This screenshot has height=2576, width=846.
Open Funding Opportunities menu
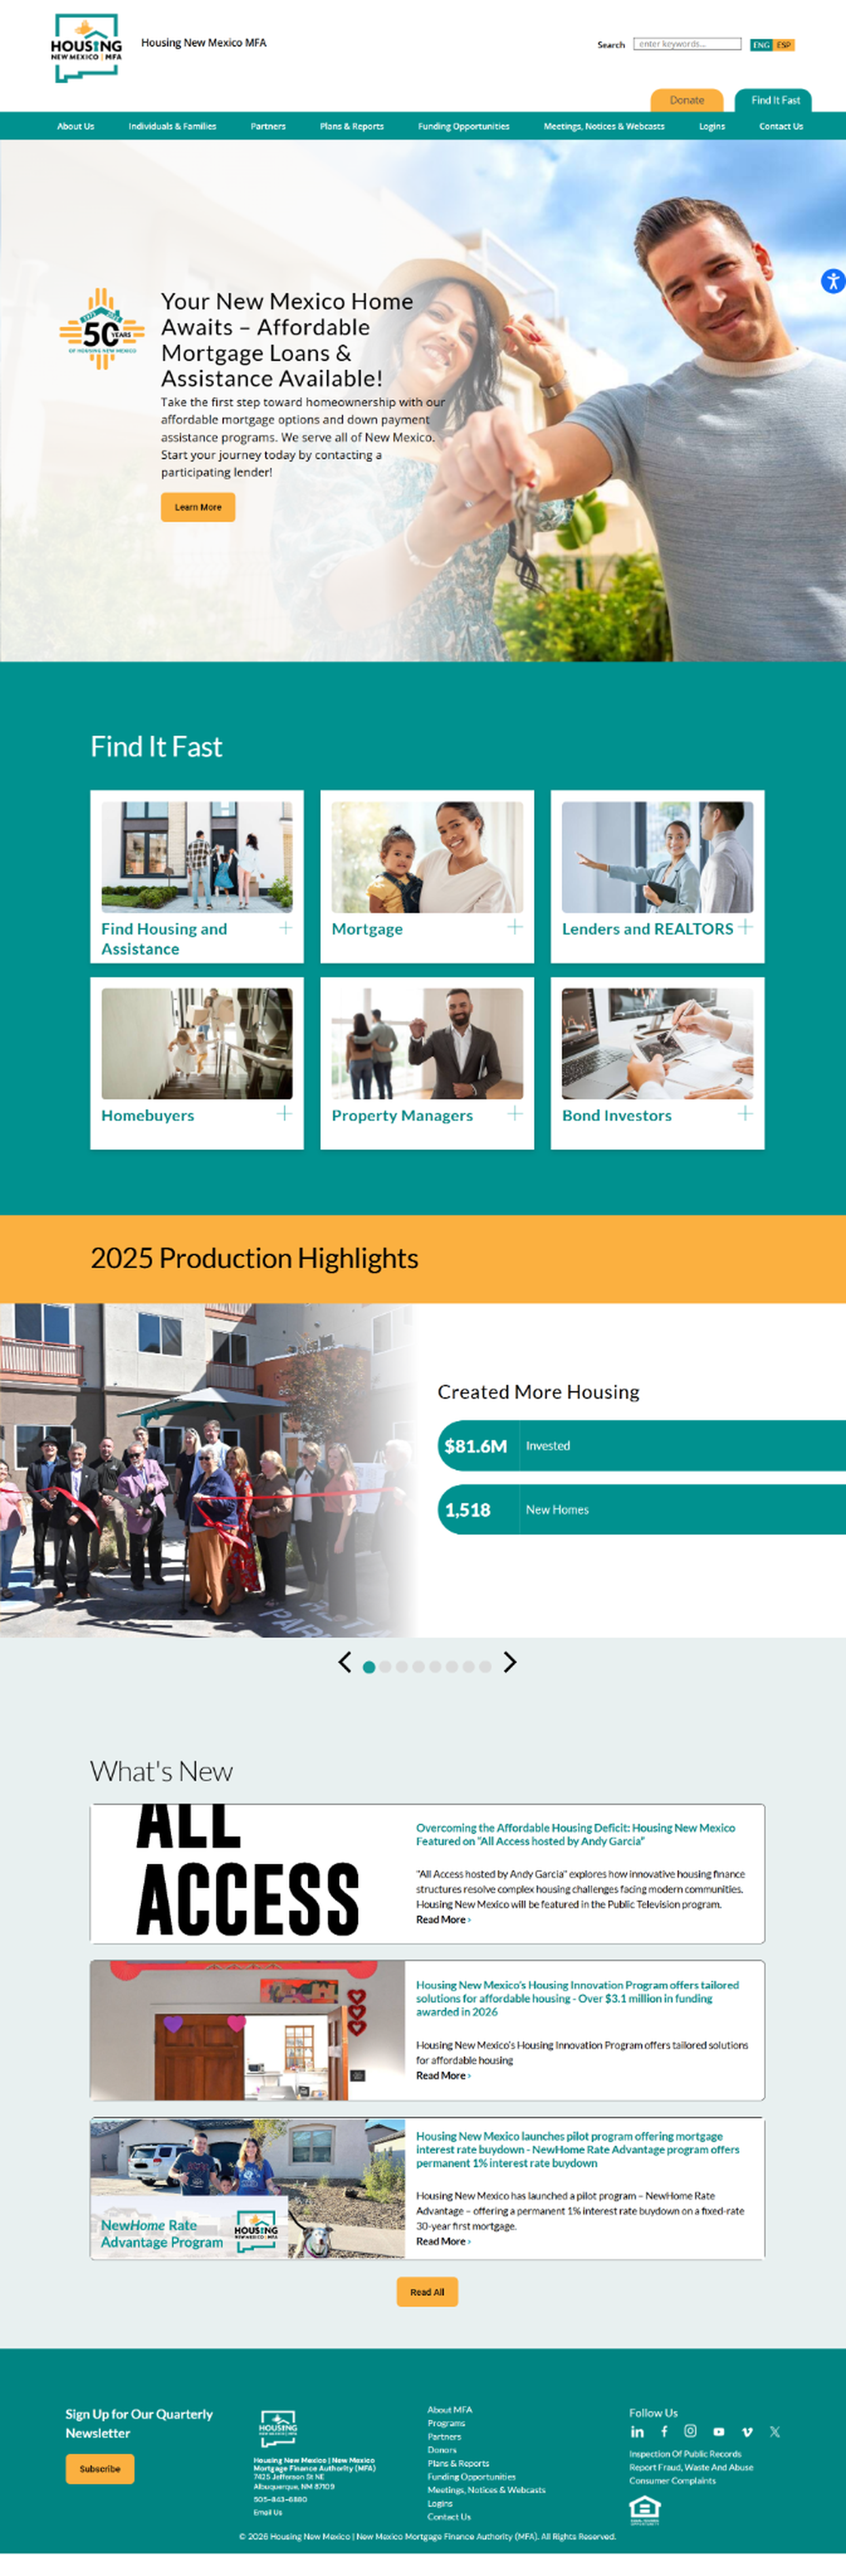click(463, 126)
